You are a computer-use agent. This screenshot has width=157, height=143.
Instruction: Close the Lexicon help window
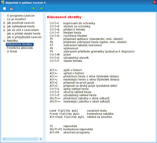point(154,2)
